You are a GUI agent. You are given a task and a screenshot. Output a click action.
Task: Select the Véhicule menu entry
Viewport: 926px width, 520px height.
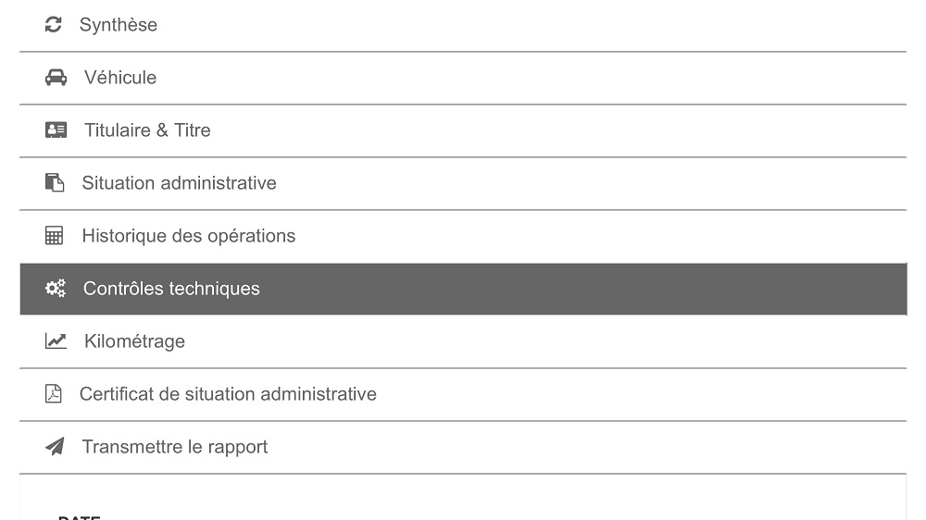click(463, 78)
